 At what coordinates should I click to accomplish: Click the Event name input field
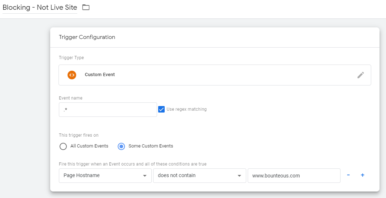click(x=108, y=110)
